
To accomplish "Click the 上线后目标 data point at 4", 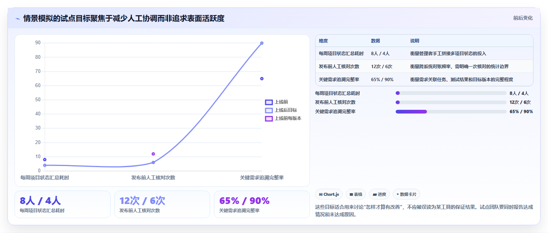I will (x=45, y=165).
